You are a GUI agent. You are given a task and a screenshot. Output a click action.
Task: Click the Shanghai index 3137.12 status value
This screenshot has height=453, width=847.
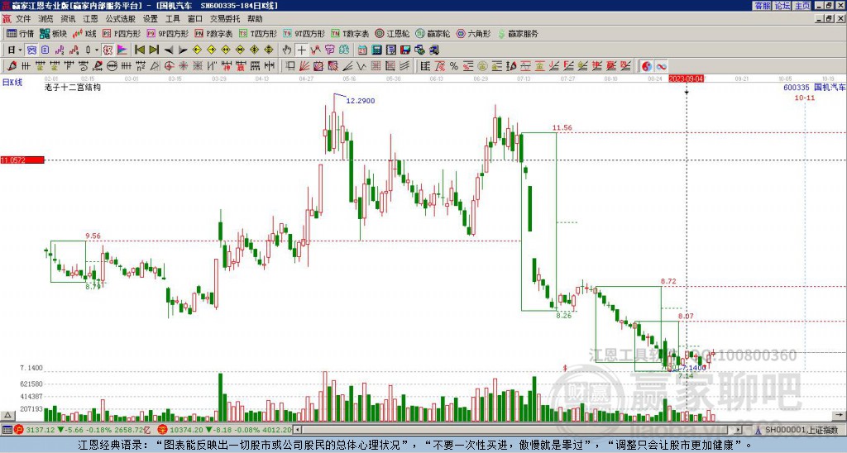click(41, 430)
